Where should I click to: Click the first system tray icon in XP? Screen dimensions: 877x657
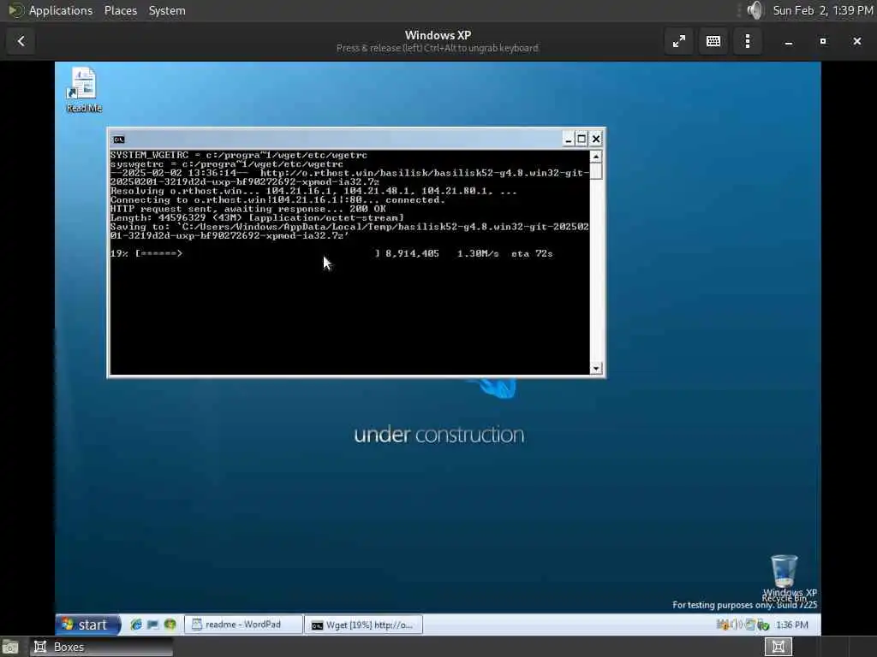coord(722,624)
